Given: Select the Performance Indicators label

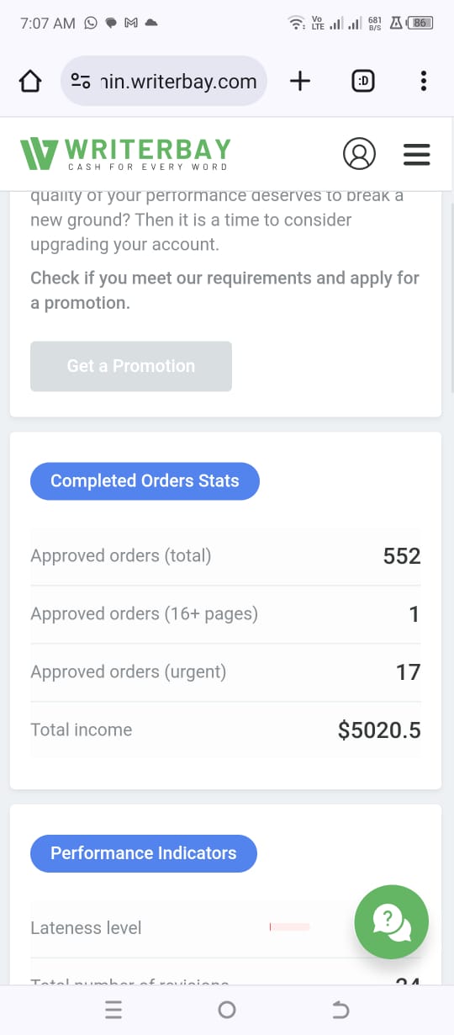Looking at the screenshot, I should click(x=144, y=853).
